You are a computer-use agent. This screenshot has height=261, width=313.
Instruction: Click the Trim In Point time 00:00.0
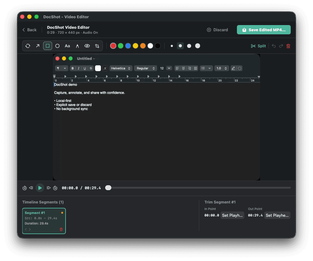(212, 215)
